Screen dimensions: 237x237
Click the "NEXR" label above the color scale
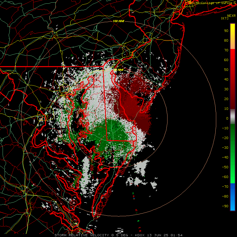pyautogui.click(x=231, y=16)
